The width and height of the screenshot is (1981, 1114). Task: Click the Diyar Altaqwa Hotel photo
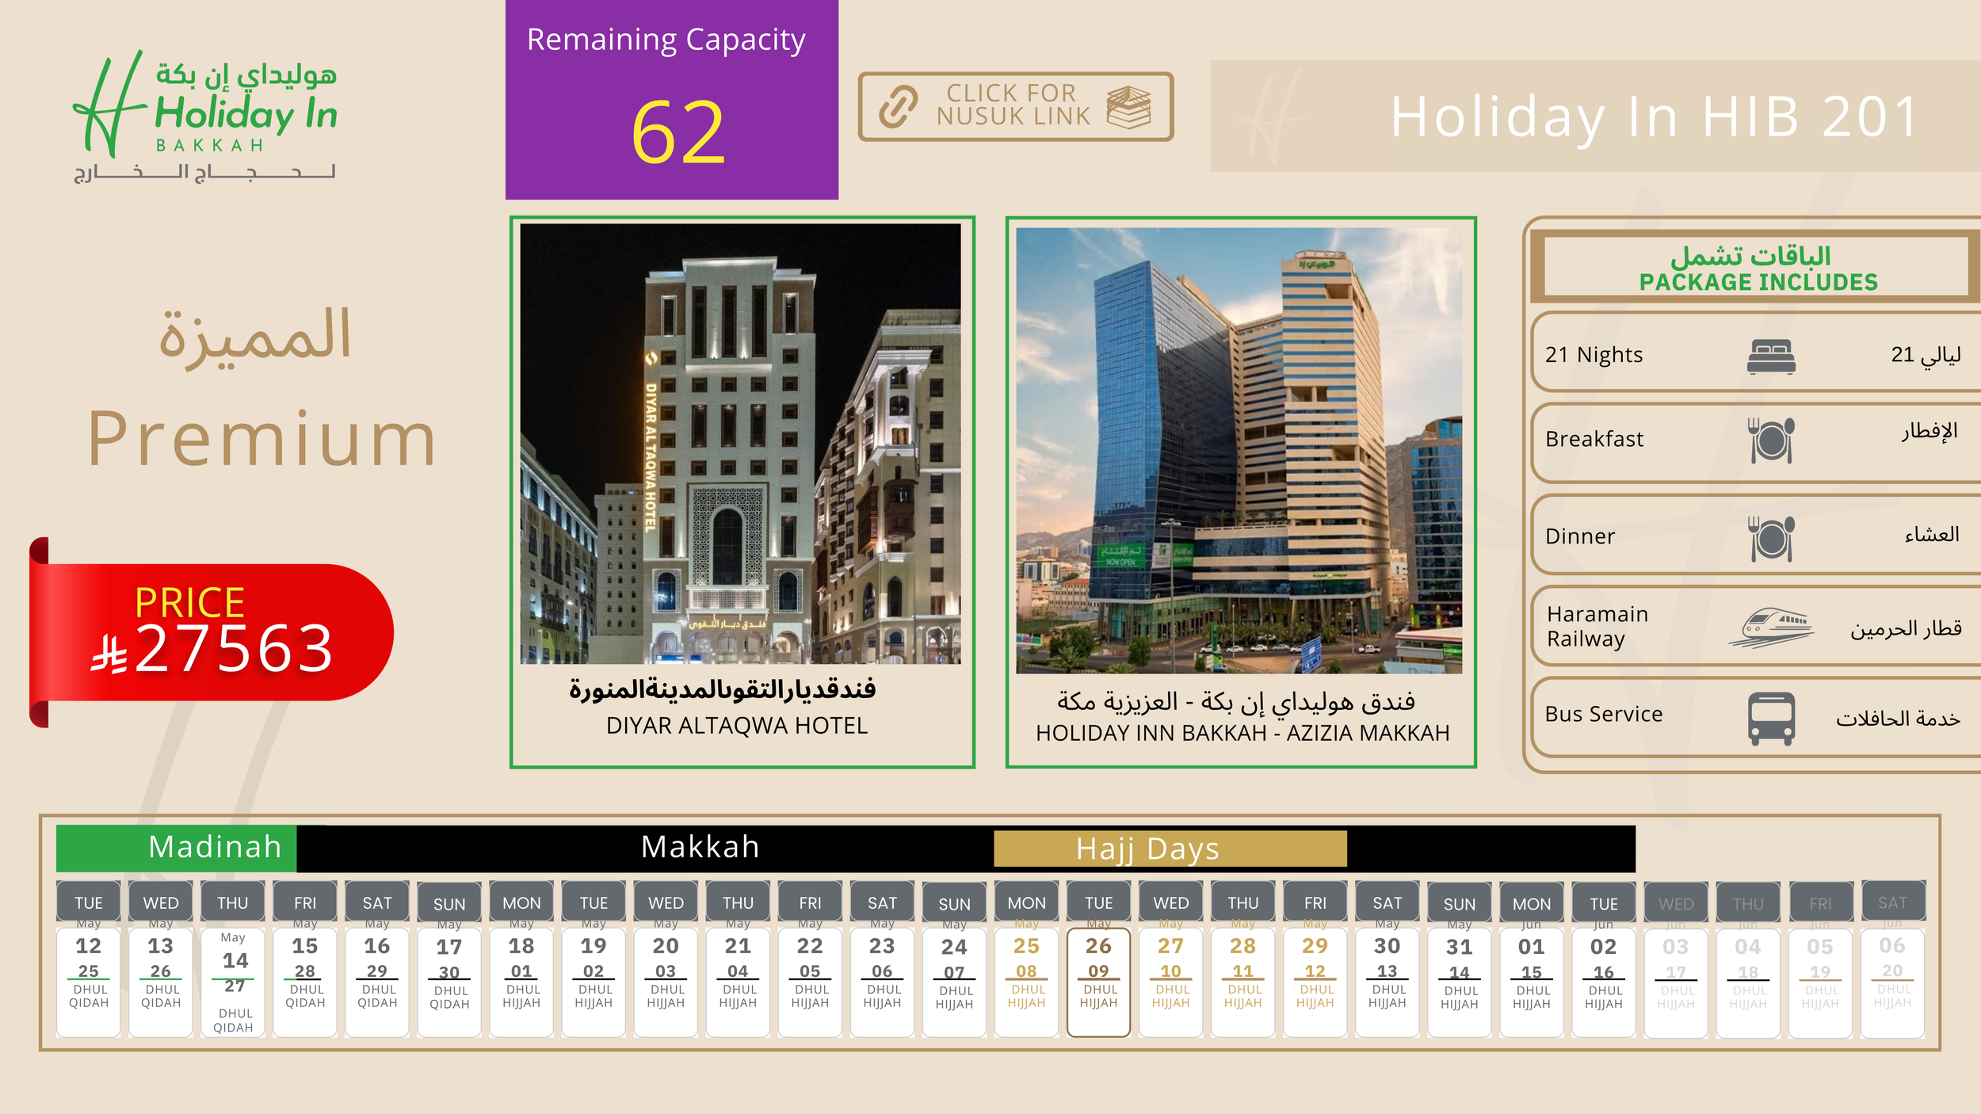pyautogui.click(x=740, y=444)
